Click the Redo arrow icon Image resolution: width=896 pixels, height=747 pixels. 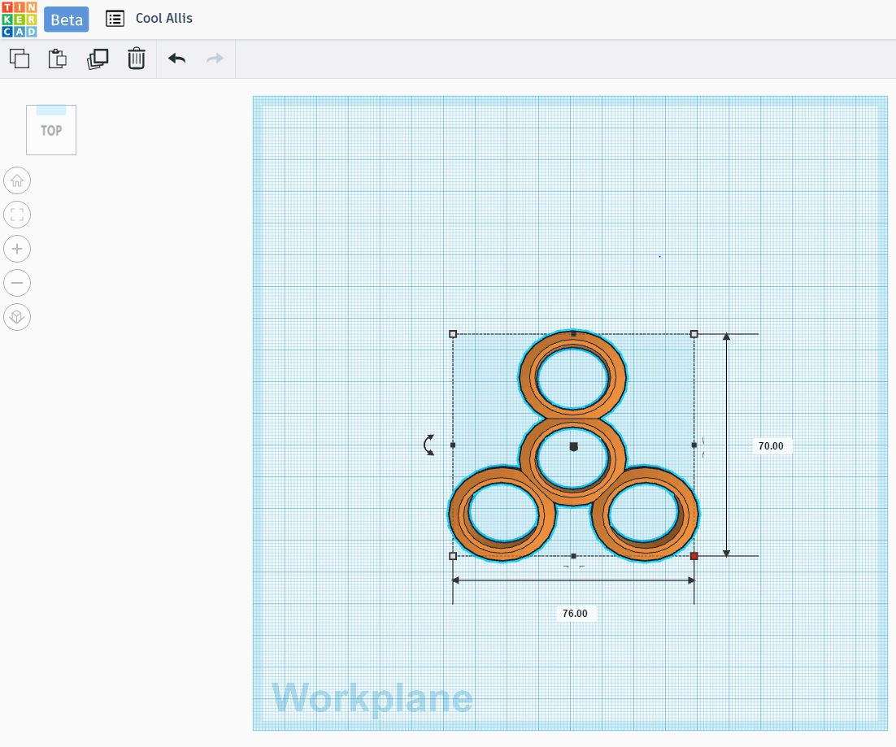pos(214,59)
